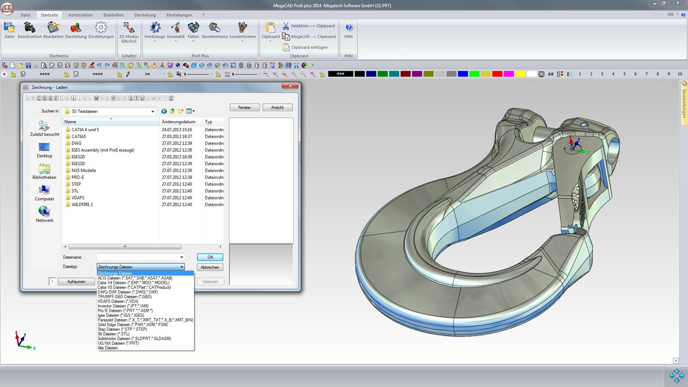Open the Hilfe help icon
This screenshot has height=387, width=688.
[x=349, y=28]
